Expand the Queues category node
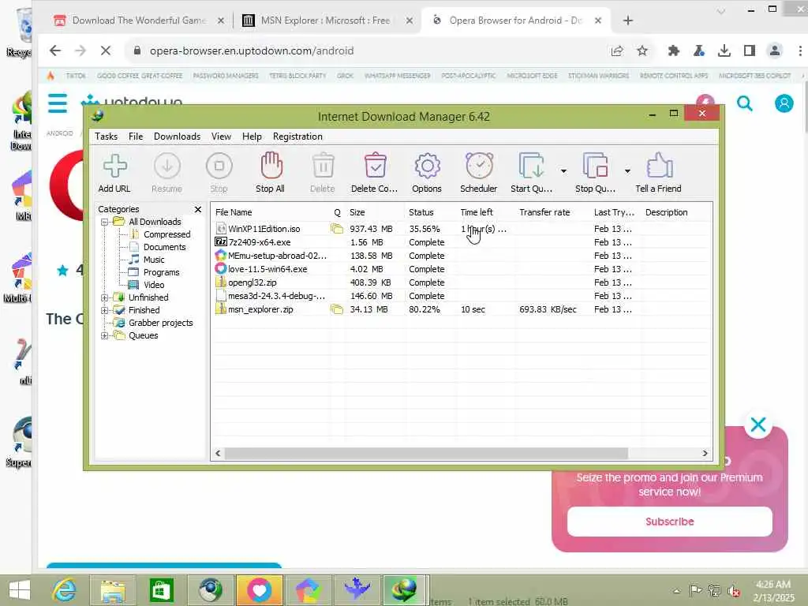This screenshot has height=606, width=808. 105,335
